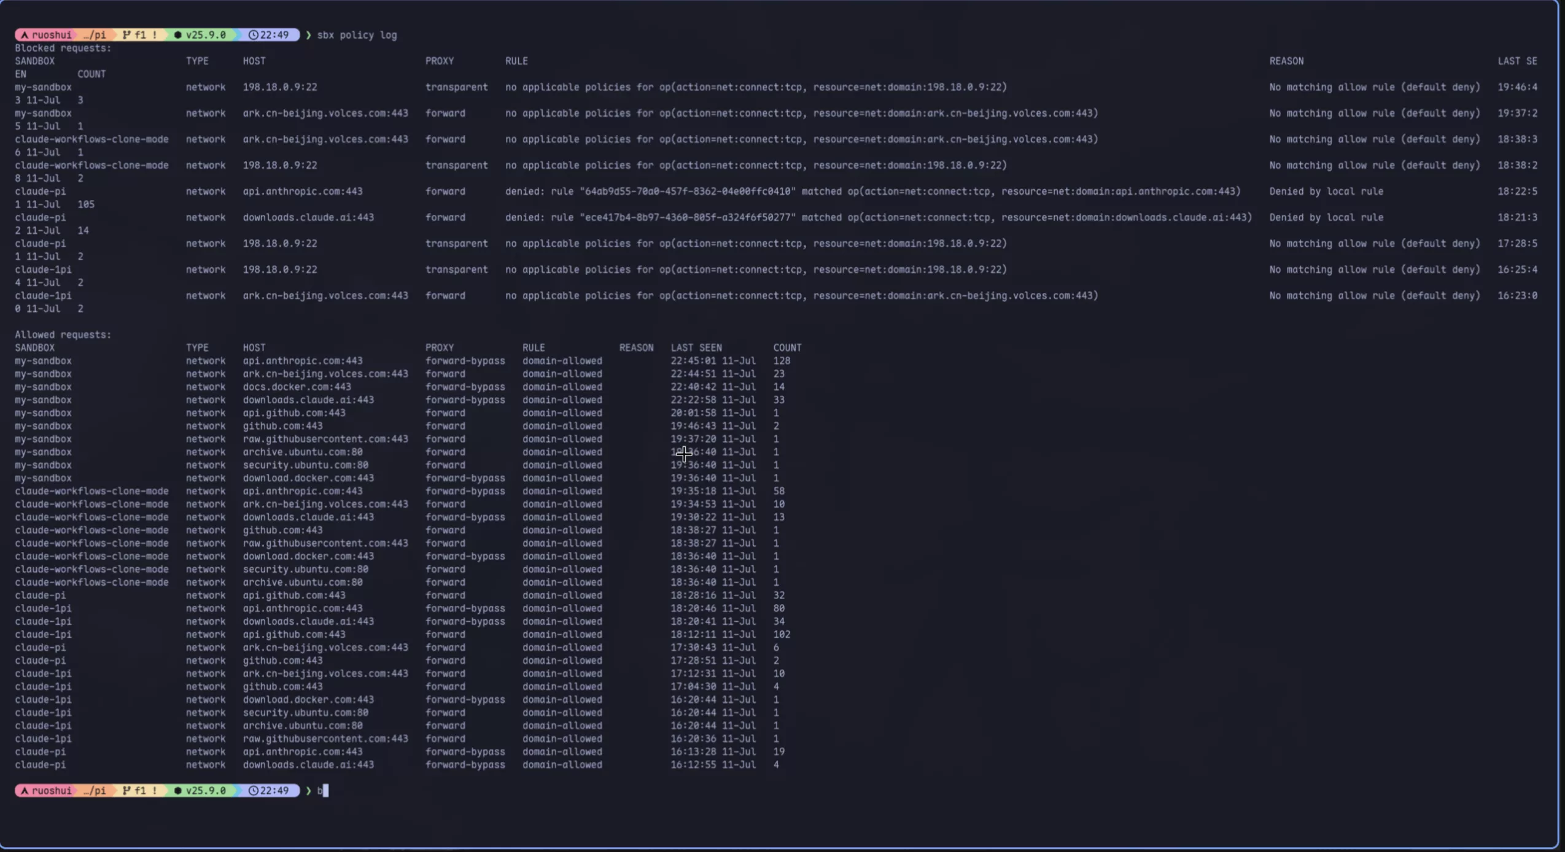The height and width of the screenshot is (852, 1565).
Task: Click the timestamp 20:01:58 11-Jul
Action: pyautogui.click(x=713, y=413)
